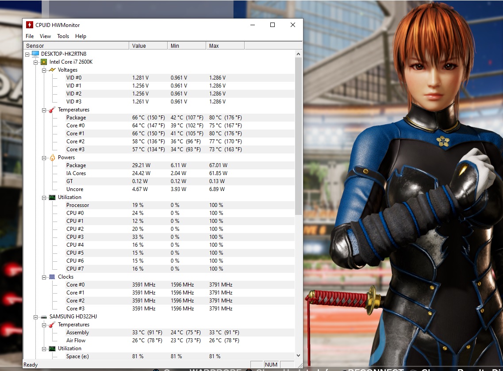Click the Utilization icon under Intel Core i7 2600K
The width and height of the screenshot is (503, 371).
tap(52, 197)
